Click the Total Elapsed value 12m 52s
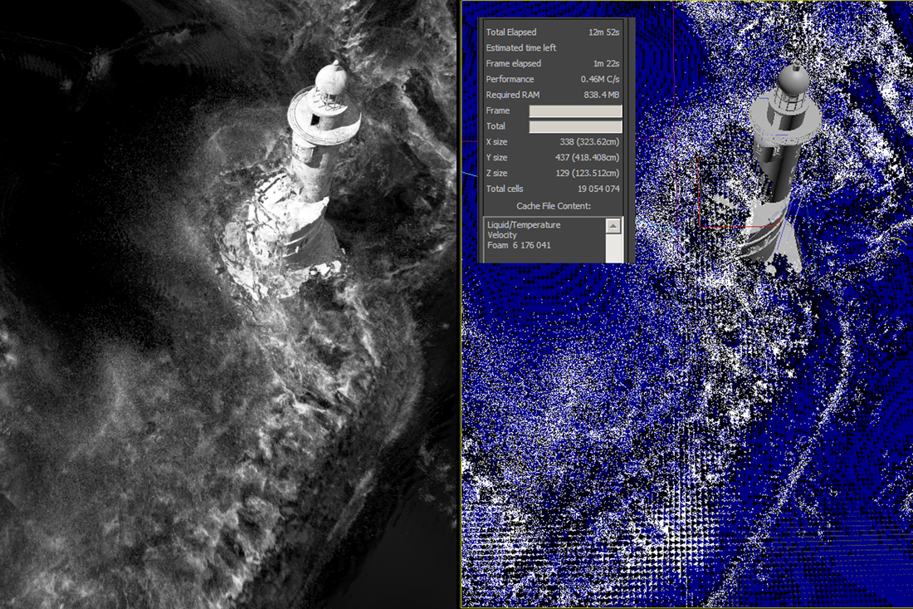 [603, 32]
